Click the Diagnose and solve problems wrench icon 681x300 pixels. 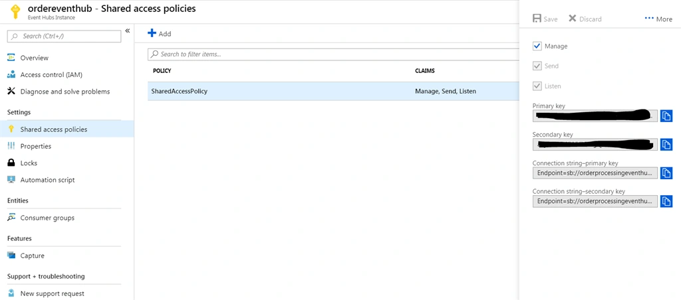click(12, 92)
